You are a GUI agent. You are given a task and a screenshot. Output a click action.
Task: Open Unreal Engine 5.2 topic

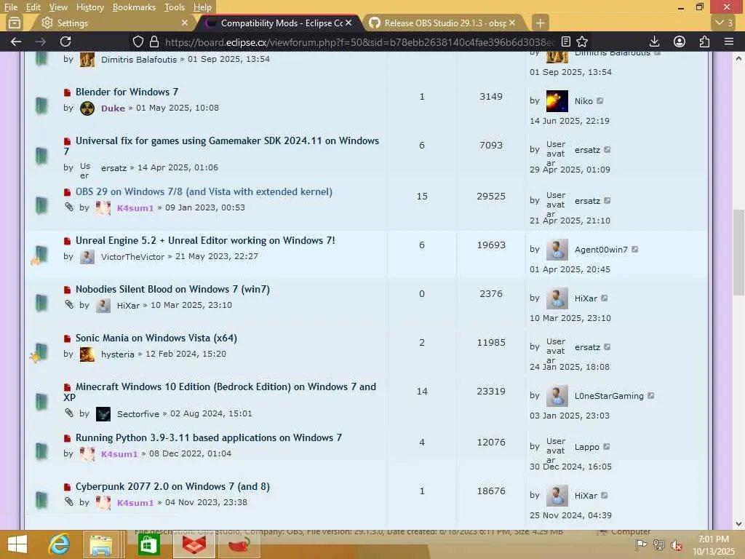pos(205,240)
